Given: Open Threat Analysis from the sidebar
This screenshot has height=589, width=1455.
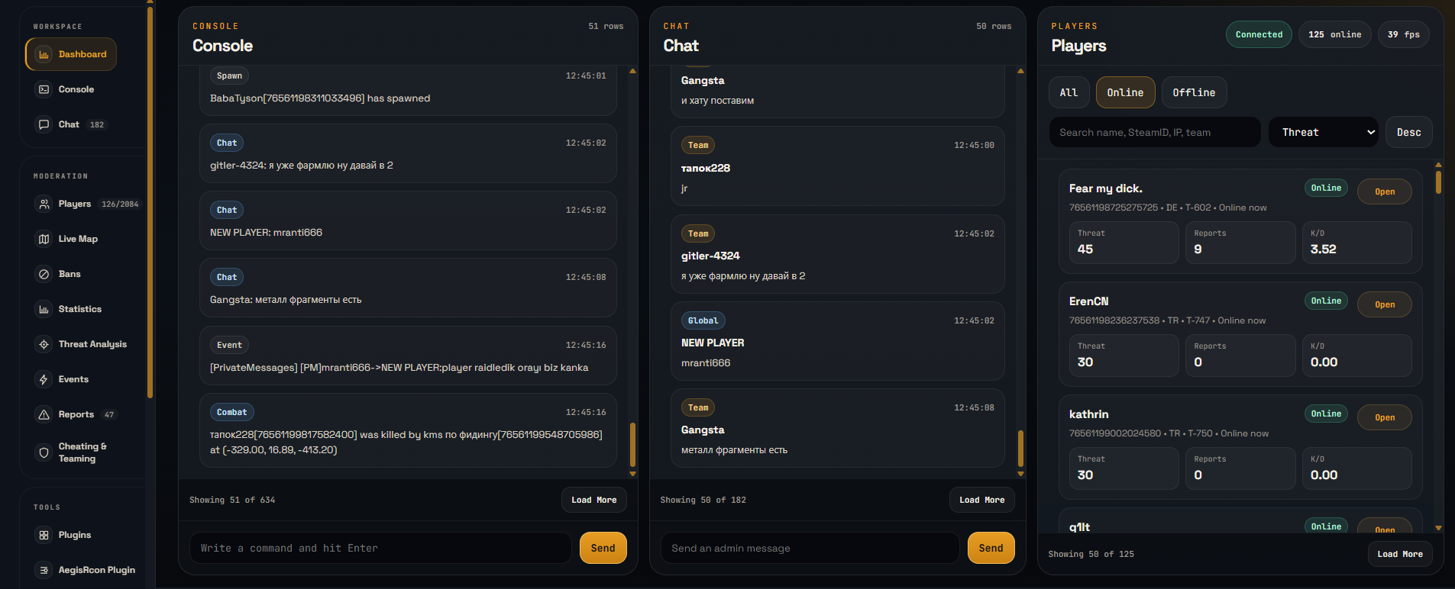Looking at the screenshot, I should point(44,344).
